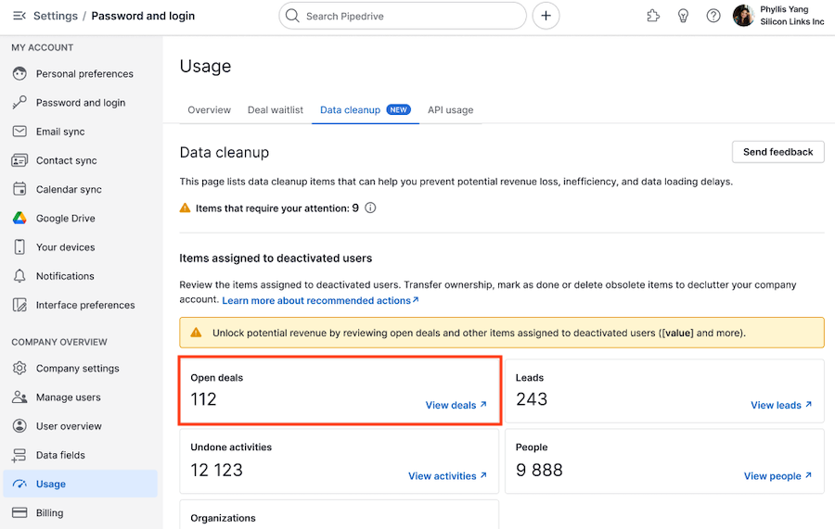Go to Personal preferences
This screenshot has height=529, width=835.
84,74
